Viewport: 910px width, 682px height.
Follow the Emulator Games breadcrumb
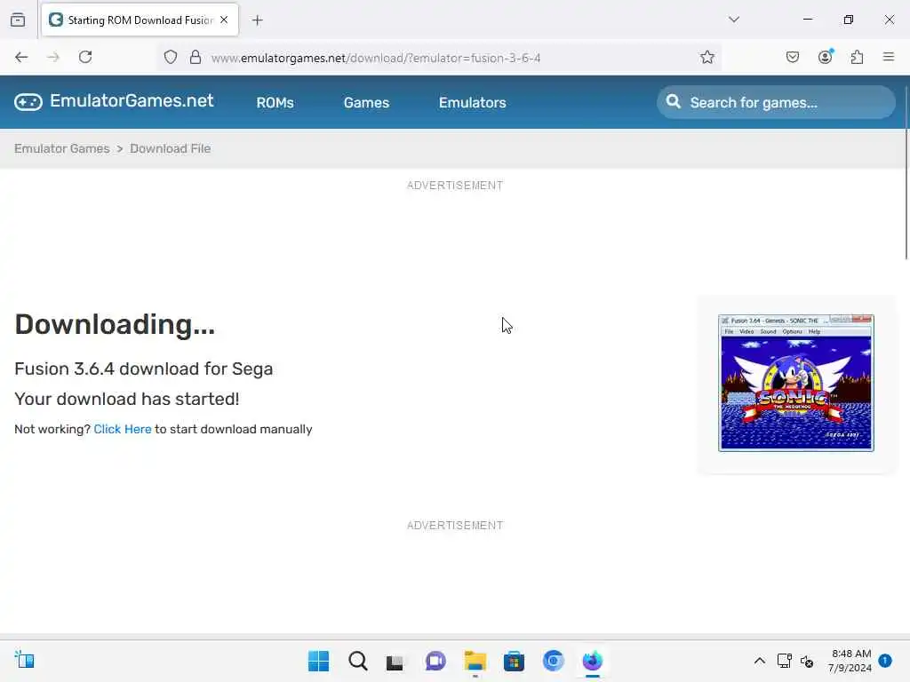tap(62, 148)
